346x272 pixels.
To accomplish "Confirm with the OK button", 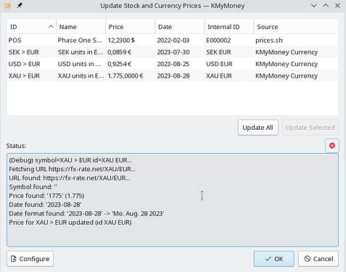I will click(x=273, y=259).
